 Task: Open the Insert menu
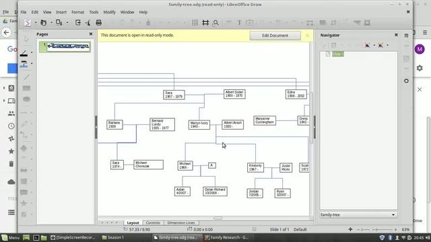coord(61,12)
